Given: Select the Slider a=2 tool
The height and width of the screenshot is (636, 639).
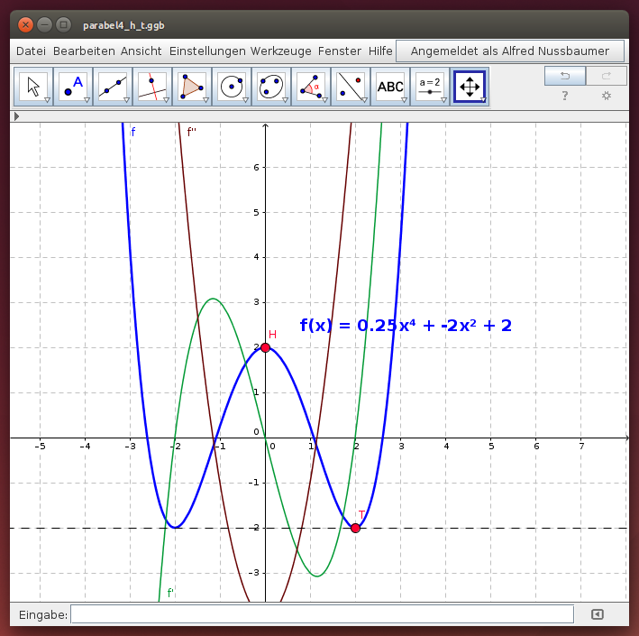Looking at the screenshot, I should [x=430, y=87].
